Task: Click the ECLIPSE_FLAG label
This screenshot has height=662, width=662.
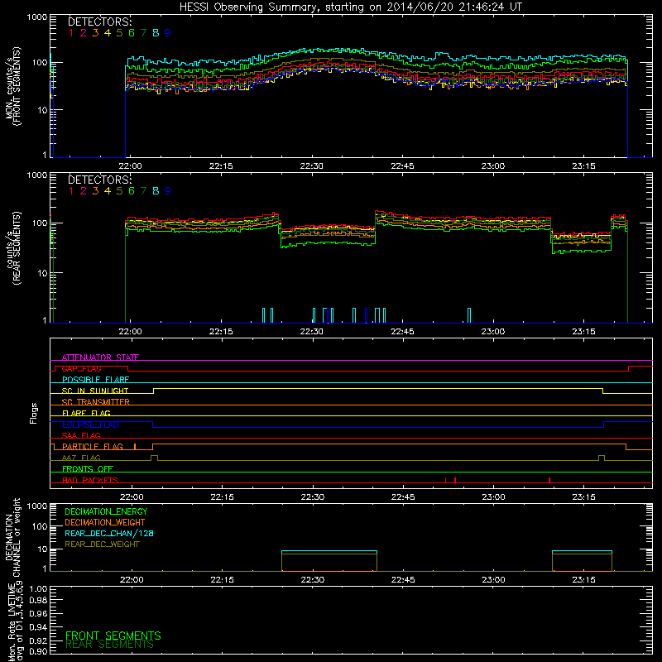Action: coord(90,425)
